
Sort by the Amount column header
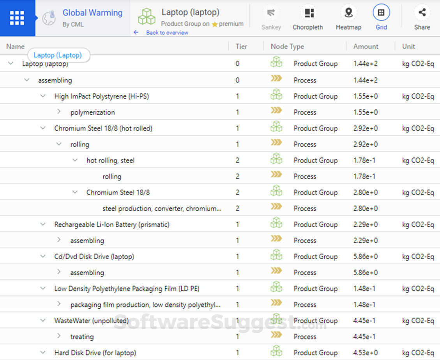(366, 46)
